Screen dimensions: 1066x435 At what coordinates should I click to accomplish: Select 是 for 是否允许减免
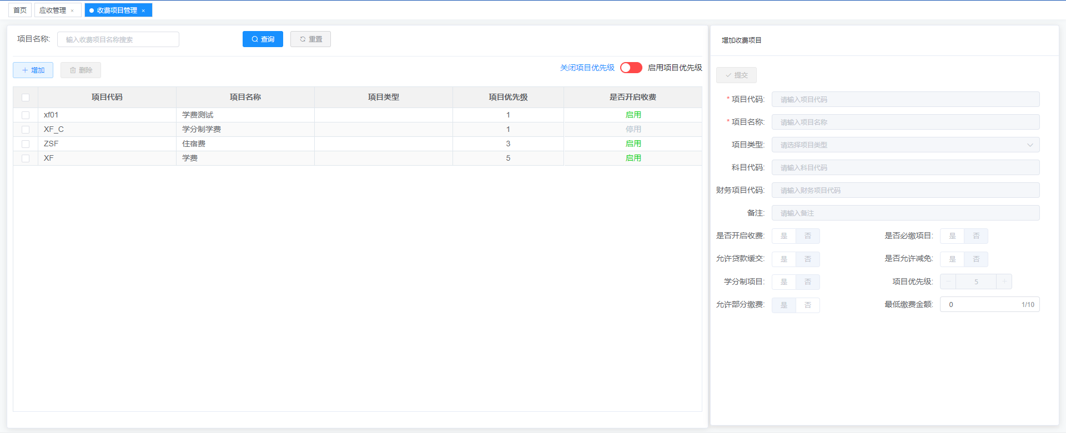click(x=952, y=259)
